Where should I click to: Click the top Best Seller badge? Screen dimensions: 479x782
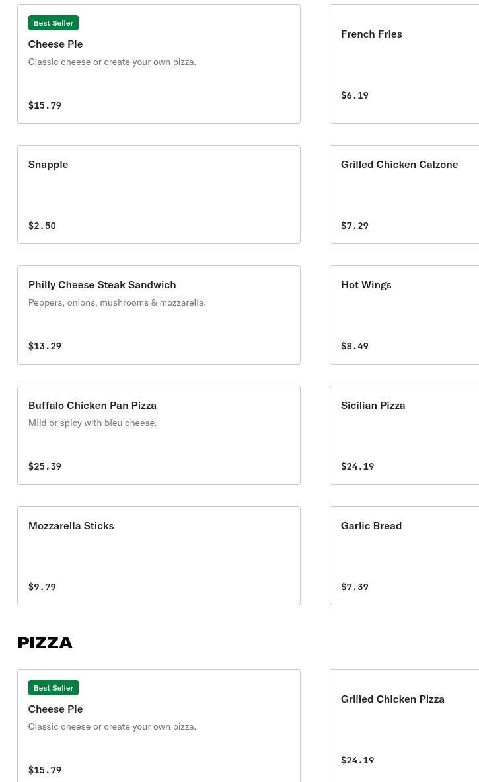tap(54, 23)
